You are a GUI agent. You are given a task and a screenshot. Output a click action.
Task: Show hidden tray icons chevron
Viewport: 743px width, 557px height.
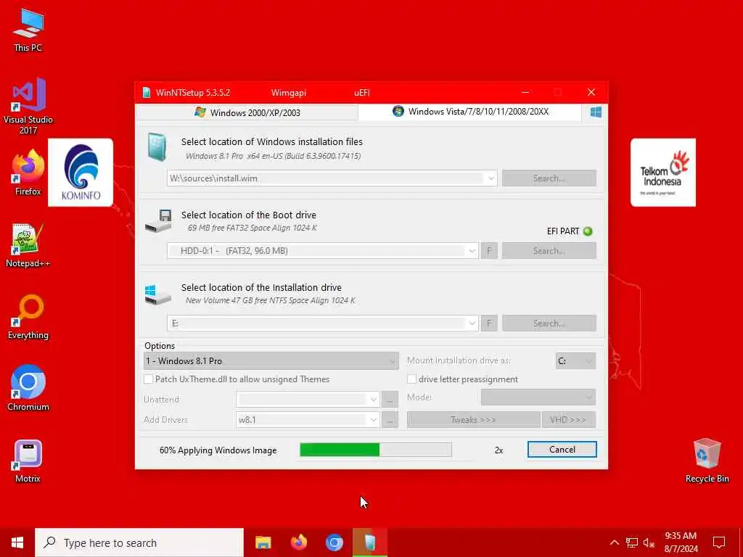(x=614, y=542)
